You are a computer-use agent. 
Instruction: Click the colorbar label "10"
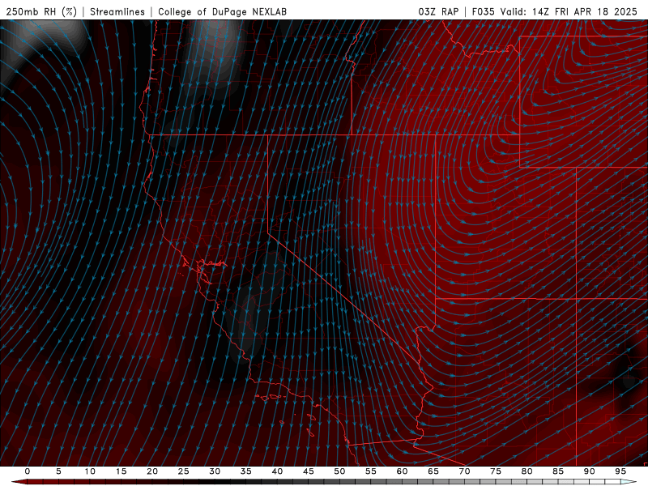90,471
